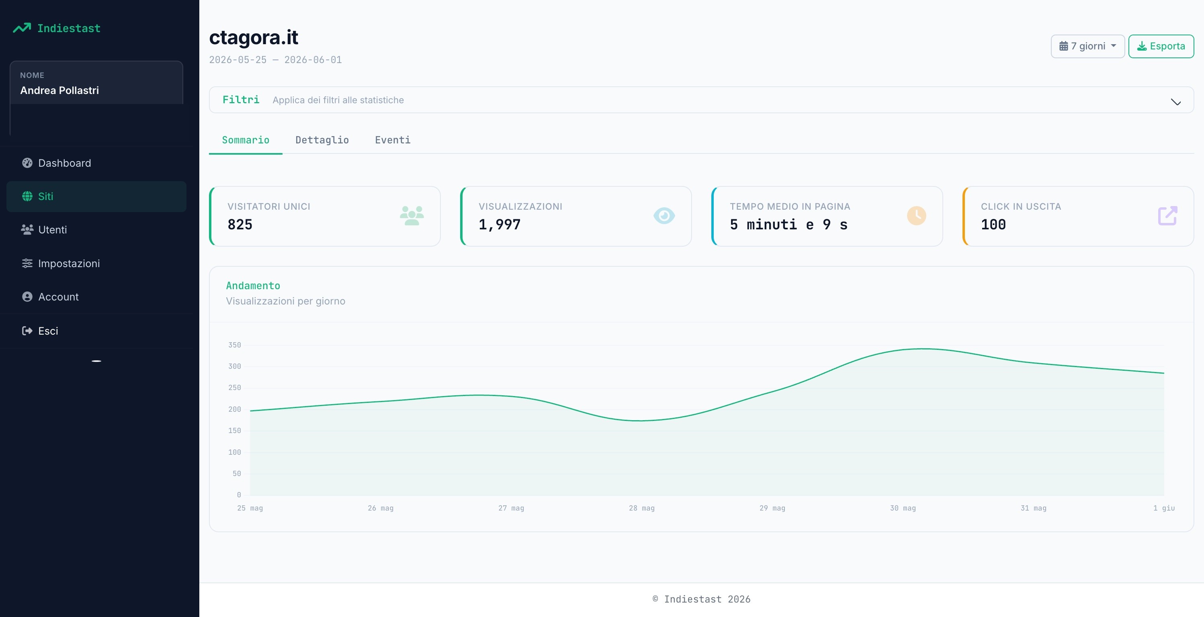Click the download icon on Esporta button
The height and width of the screenshot is (617, 1204).
[1142, 46]
